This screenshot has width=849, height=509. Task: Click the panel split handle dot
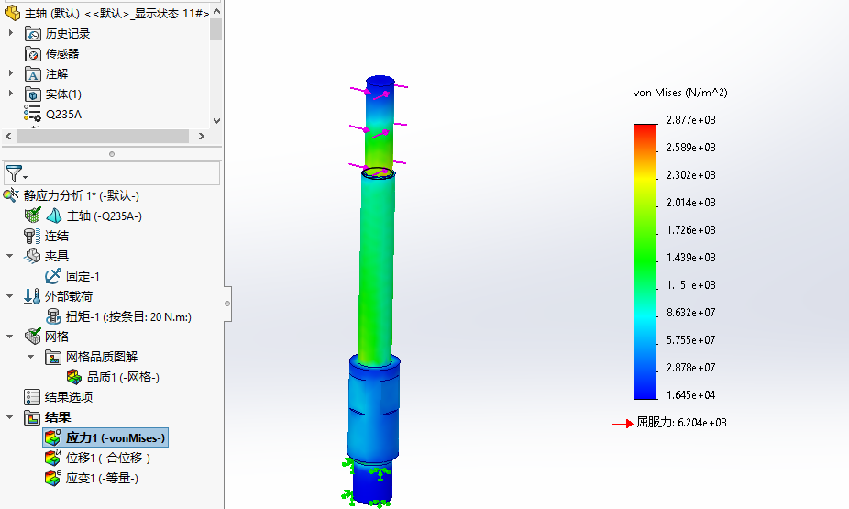[112, 154]
